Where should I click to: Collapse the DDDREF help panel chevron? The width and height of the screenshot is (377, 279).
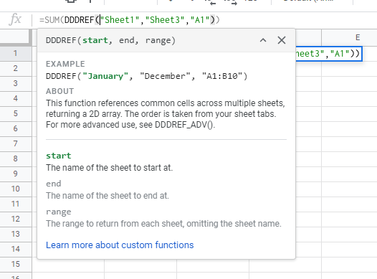click(263, 40)
